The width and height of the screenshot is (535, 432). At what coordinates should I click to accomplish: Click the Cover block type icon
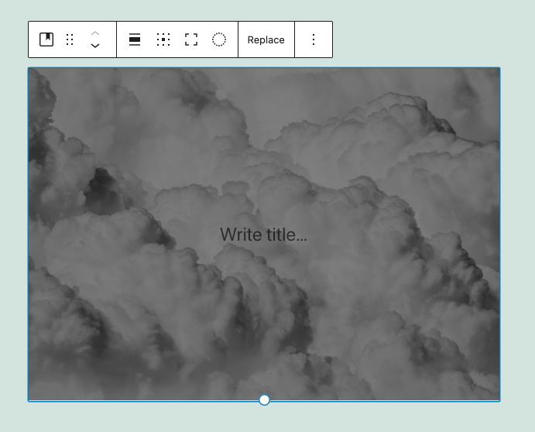(46, 39)
